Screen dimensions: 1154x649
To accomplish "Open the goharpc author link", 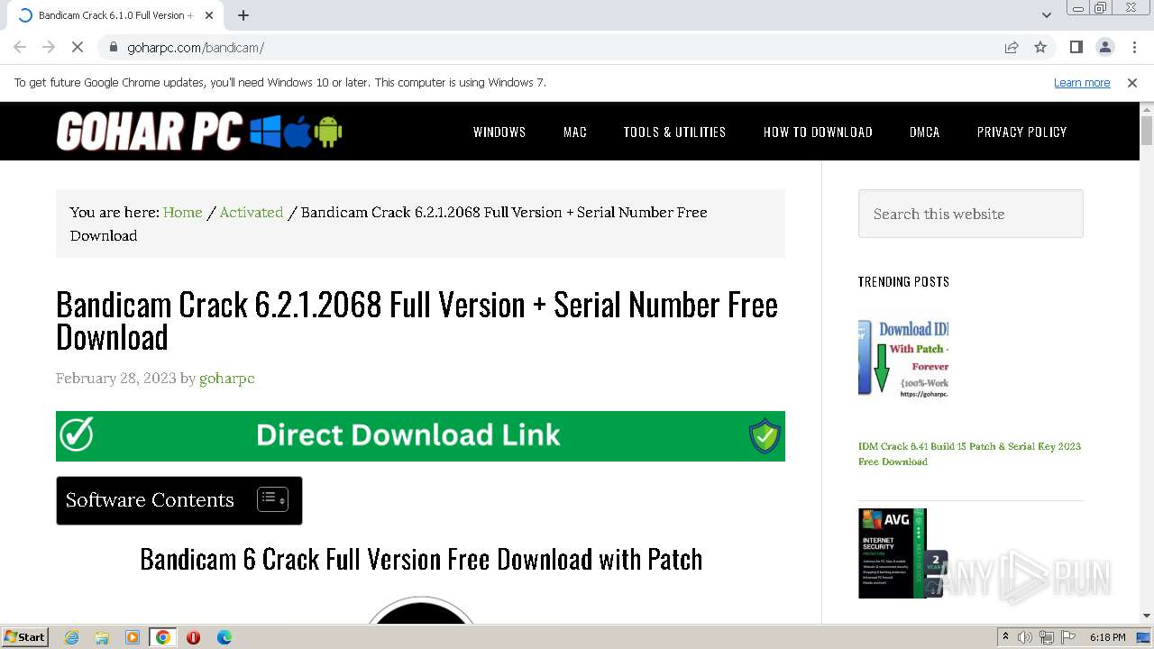I will 227,379.
